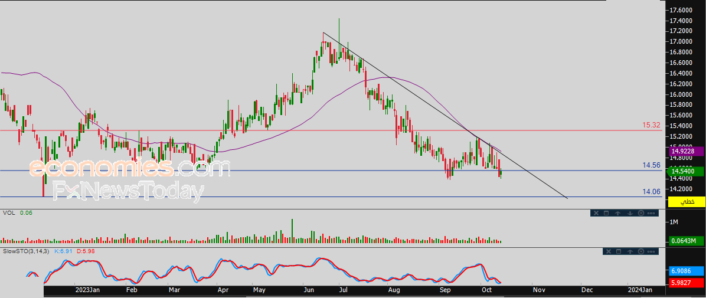Maximize the VOL indicator panel
Viewport: 706px width, 298px height.
pos(606,213)
